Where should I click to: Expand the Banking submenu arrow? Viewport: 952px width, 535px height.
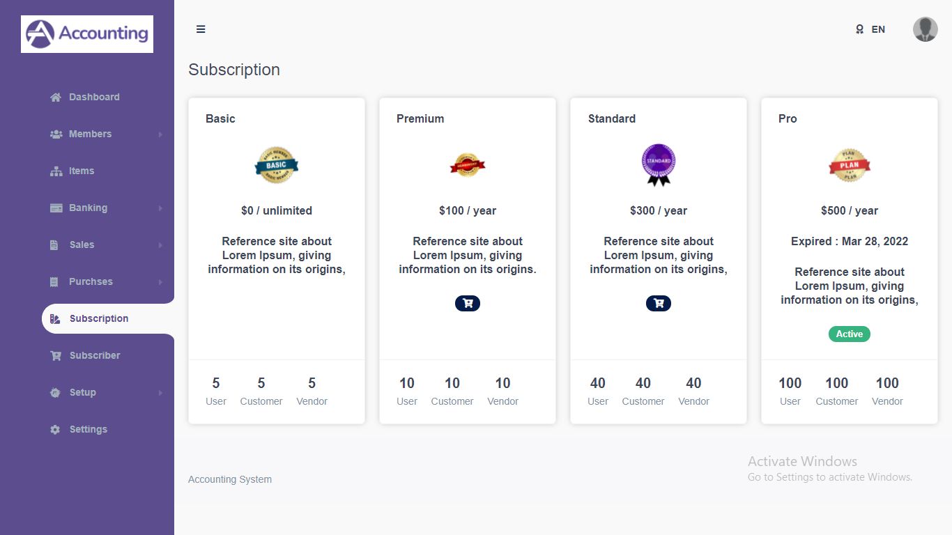click(x=160, y=208)
